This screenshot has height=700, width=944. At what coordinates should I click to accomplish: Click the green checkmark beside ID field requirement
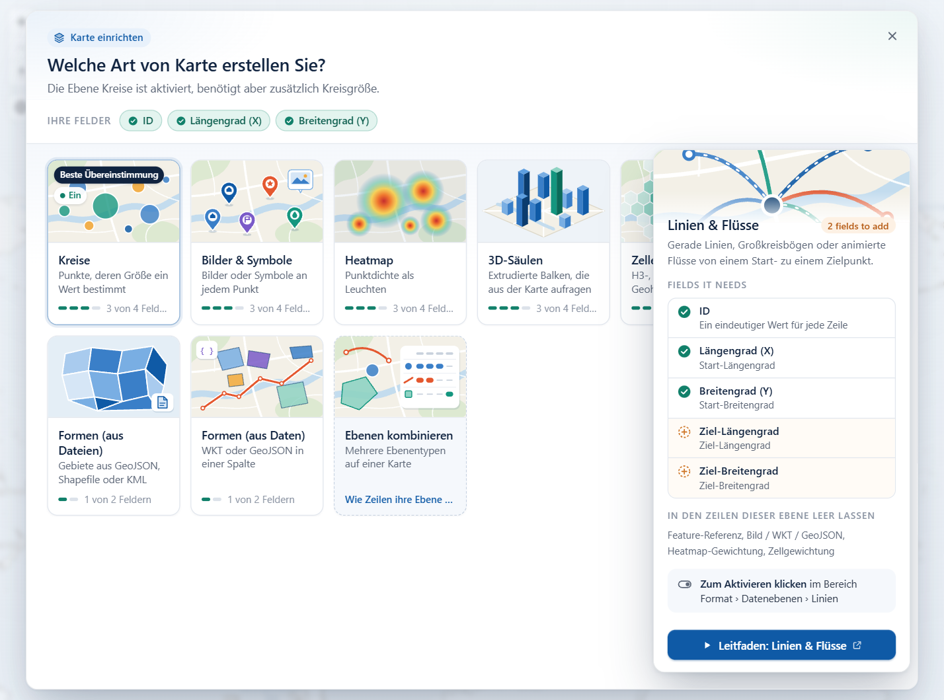684,311
